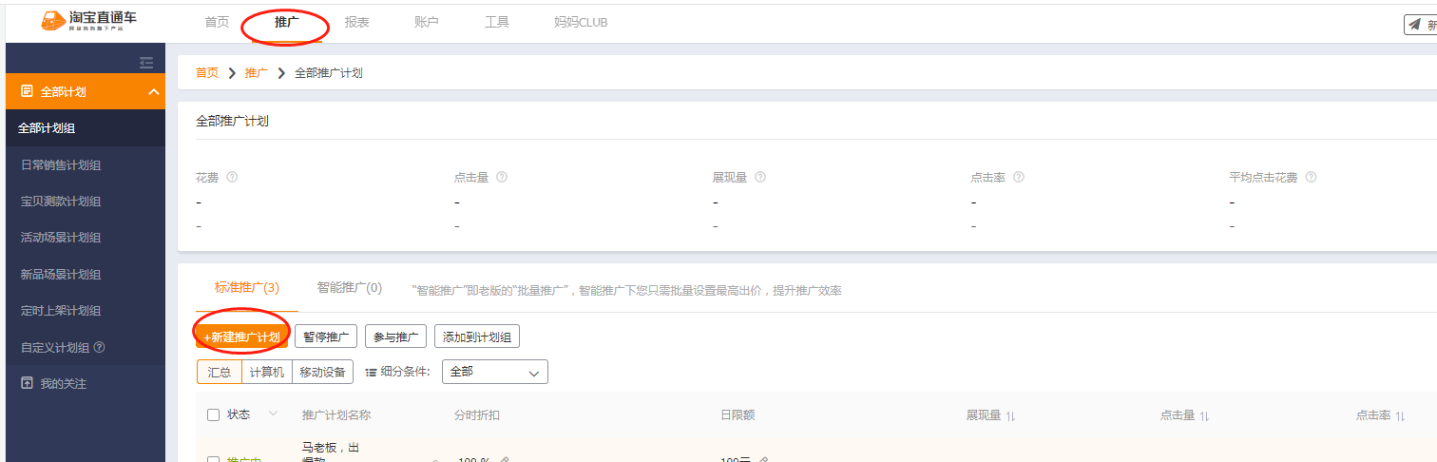Click help icon next to 平均点击花费
Image resolution: width=1437 pixels, height=462 pixels.
pos(1312,177)
